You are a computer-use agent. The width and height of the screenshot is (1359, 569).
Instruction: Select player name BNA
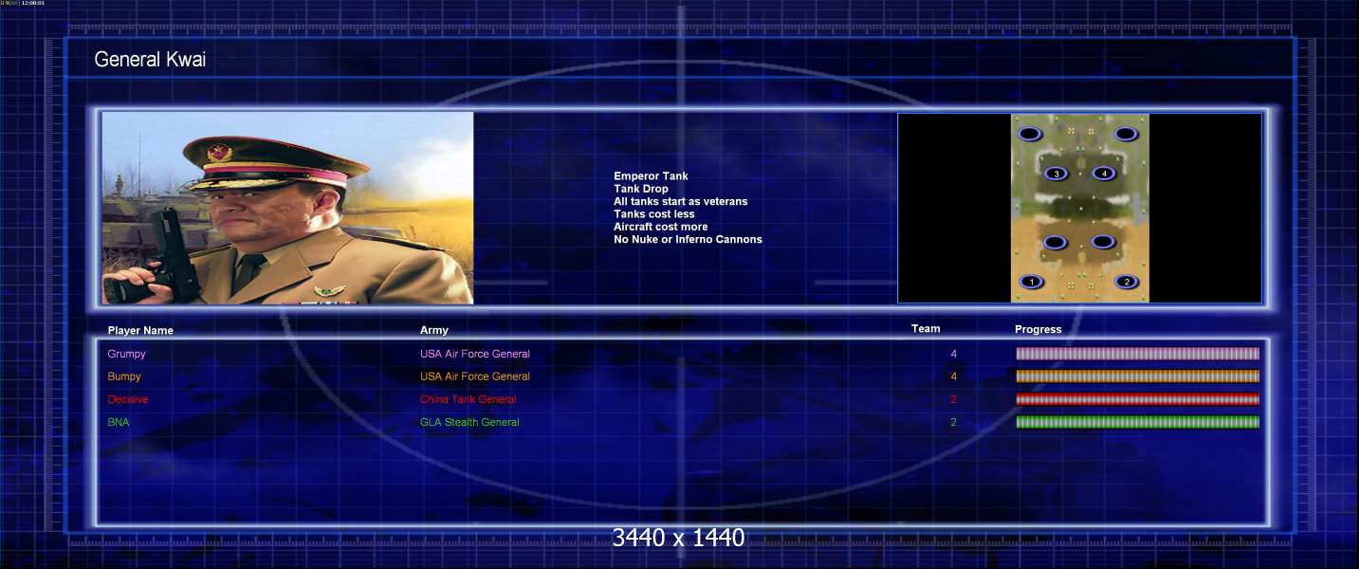(119, 422)
